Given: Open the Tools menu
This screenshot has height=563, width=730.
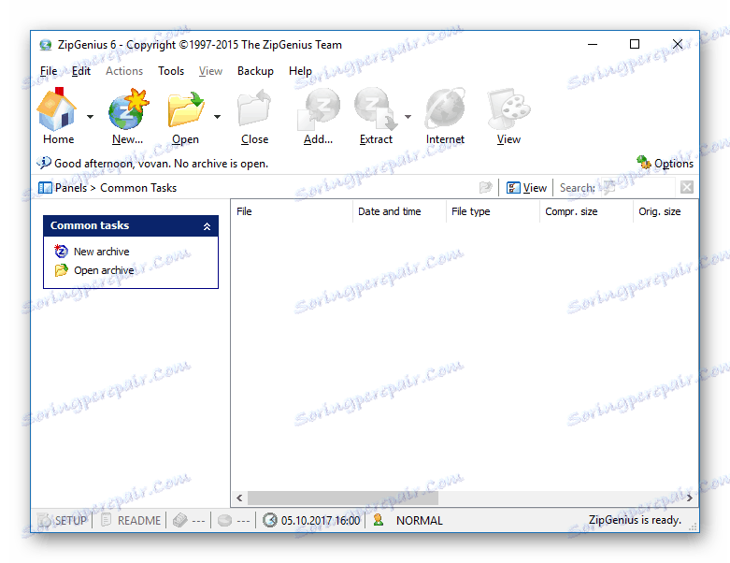Looking at the screenshot, I should coord(171,71).
